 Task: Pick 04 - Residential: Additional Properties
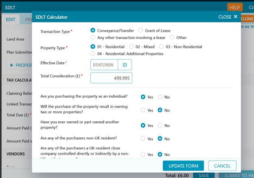93,53
